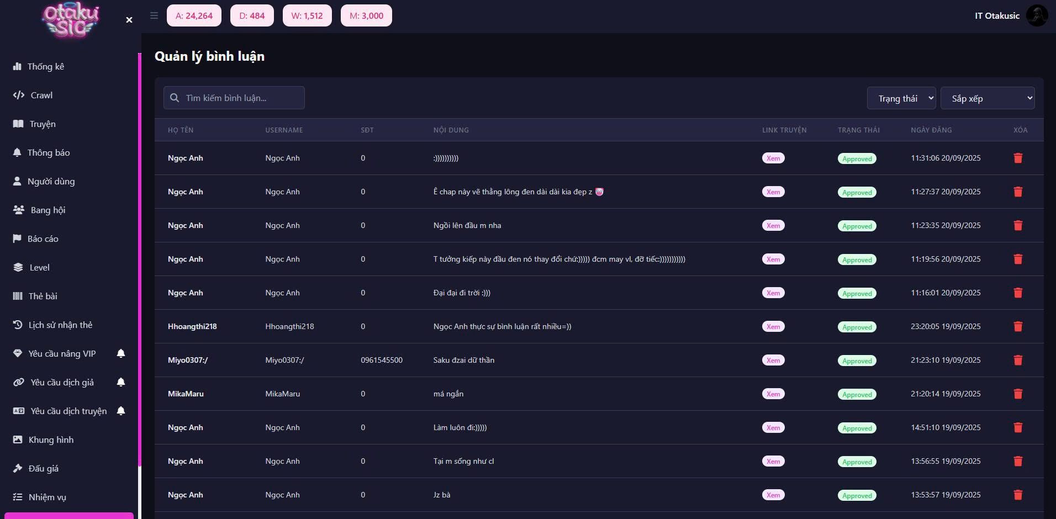The height and width of the screenshot is (519, 1056).
Task: Click the Approved badge on 'Ngồi lên đầu m nha'
Action: coord(857,226)
